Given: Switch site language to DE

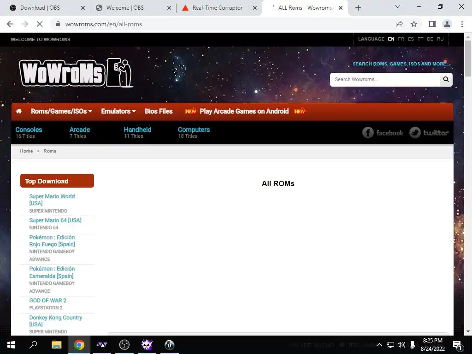Looking at the screenshot, I should tap(430, 39).
